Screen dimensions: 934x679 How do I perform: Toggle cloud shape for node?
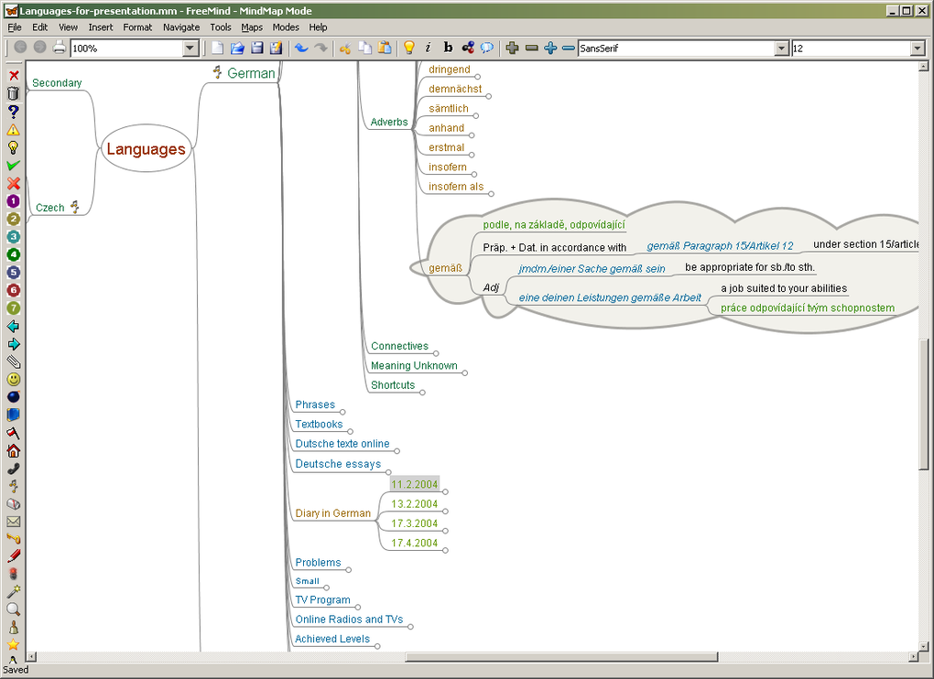[x=487, y=48]
